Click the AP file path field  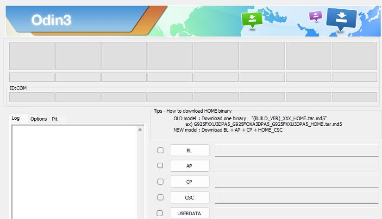296,166
